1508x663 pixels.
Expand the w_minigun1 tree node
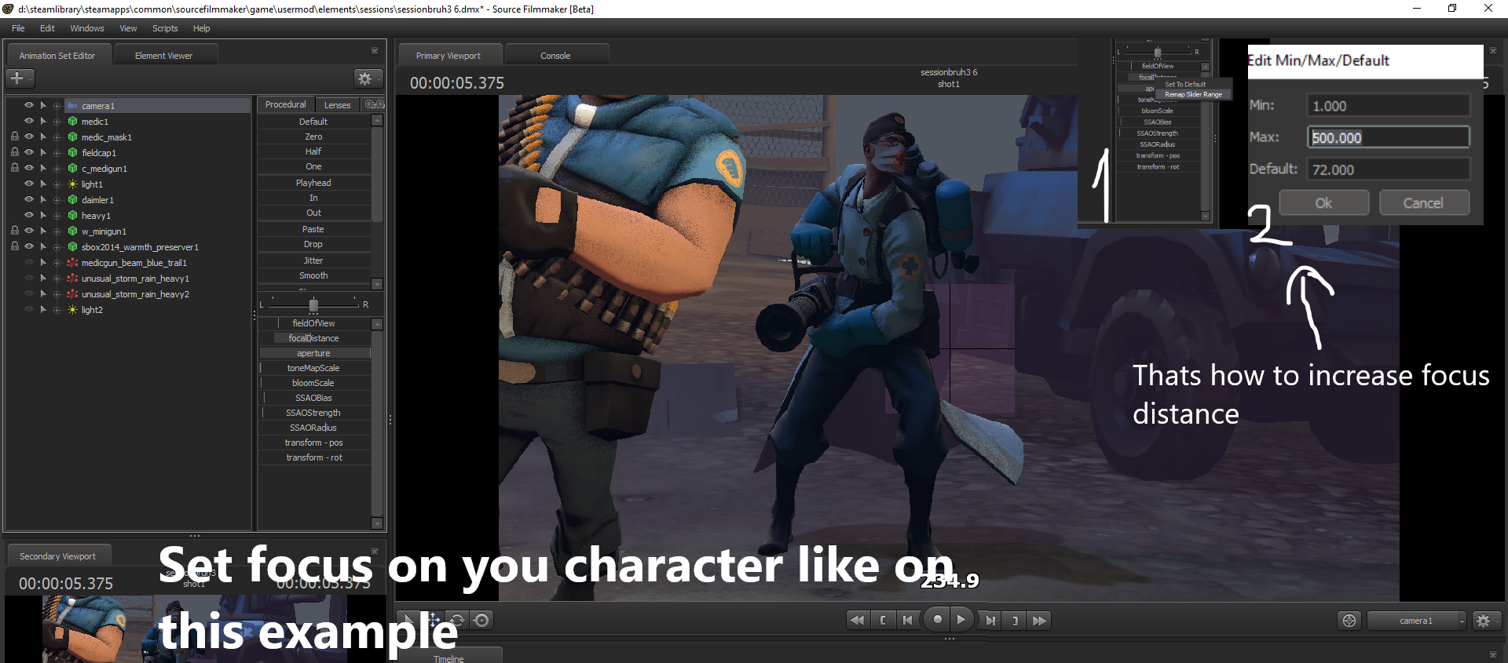click(x=57, y=231)
